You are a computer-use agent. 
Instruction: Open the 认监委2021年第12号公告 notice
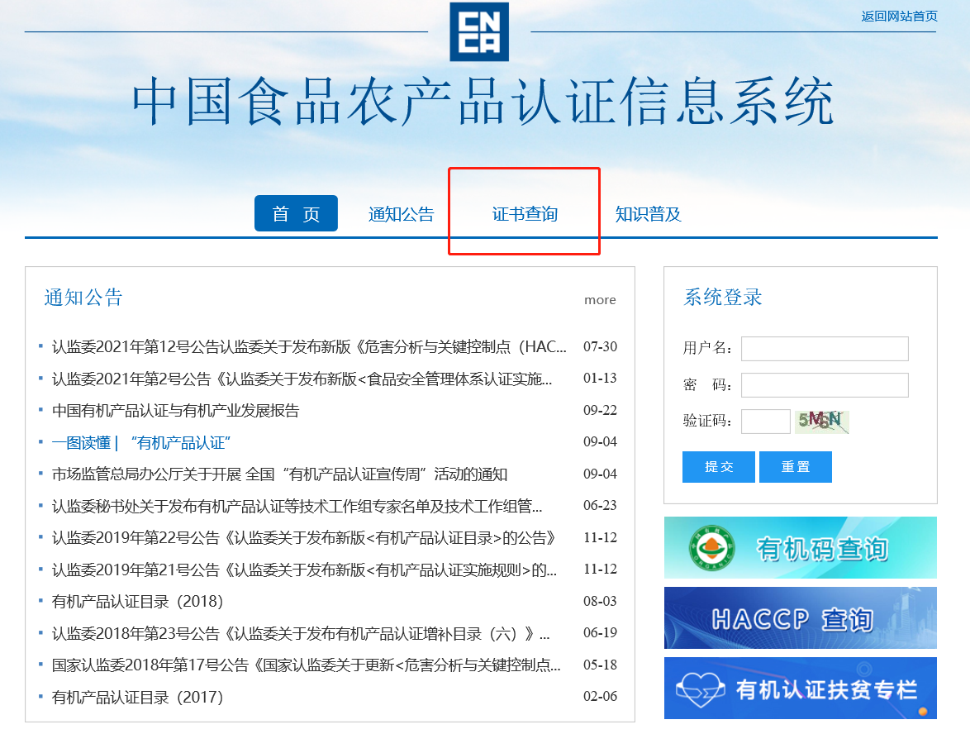tap(309, 346)
